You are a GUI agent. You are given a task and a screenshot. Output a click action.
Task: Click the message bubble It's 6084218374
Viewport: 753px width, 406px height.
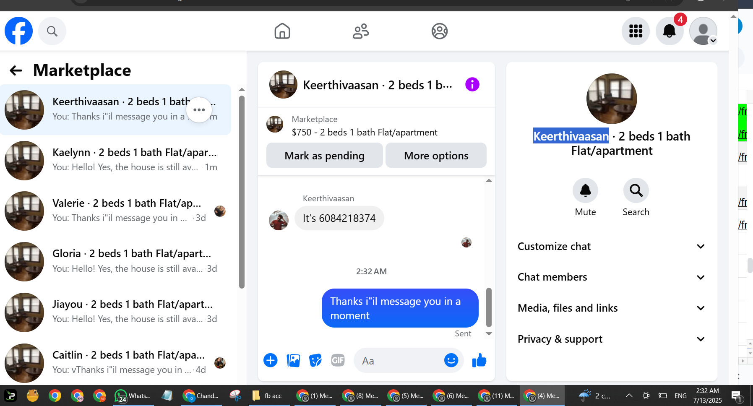339,218
